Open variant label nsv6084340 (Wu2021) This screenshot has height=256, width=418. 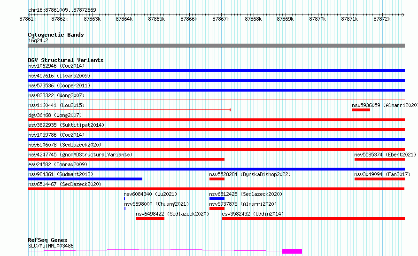point(150,194)
